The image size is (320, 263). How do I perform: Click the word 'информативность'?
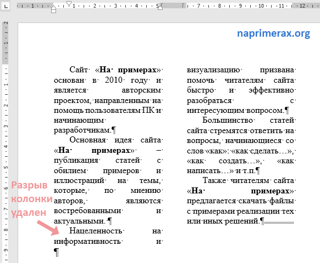(x=87, y=242)
